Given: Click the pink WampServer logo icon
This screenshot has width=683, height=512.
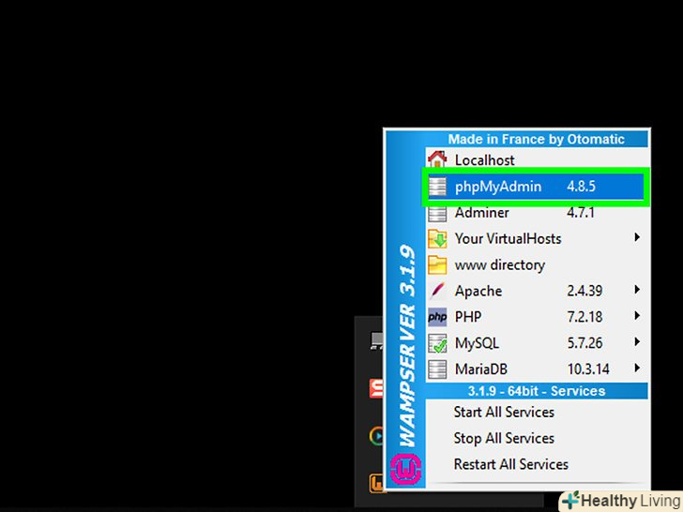Looking at the screenshot, I should tap(406, 469).
